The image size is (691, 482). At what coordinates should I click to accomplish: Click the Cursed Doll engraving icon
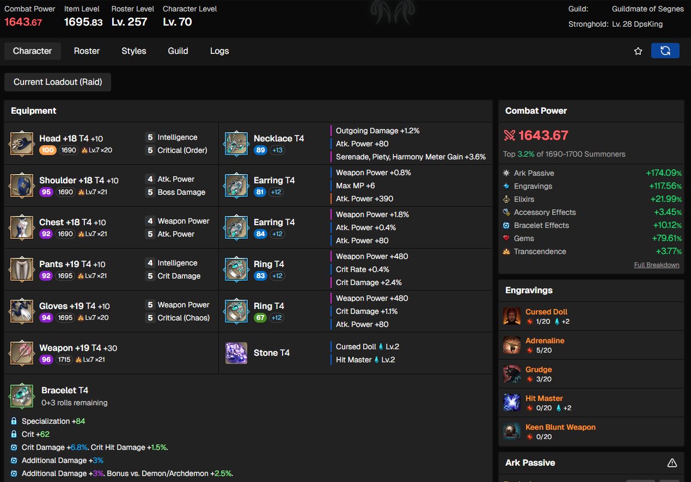512,316
